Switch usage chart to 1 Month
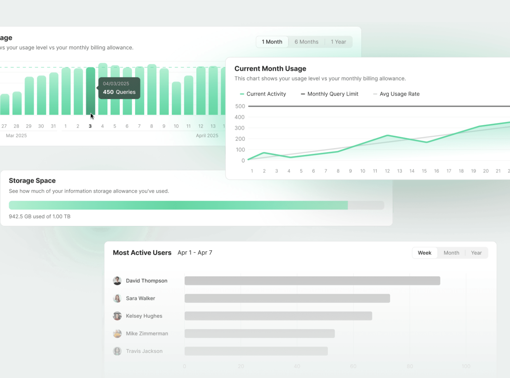Screen dimensions: 510x378 coord(272,42)
